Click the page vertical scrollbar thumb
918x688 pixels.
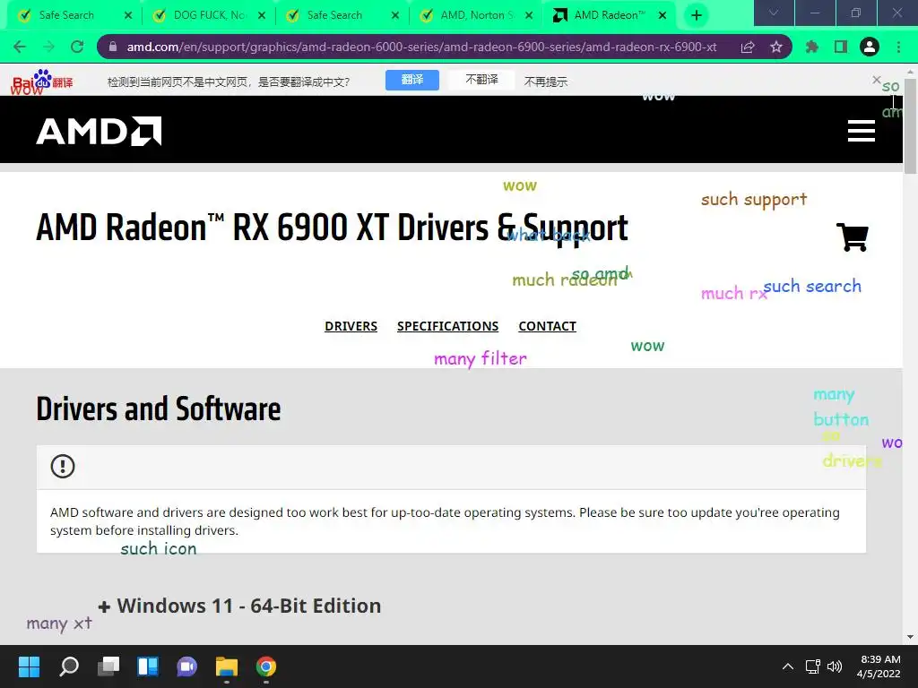pos(910,125)
